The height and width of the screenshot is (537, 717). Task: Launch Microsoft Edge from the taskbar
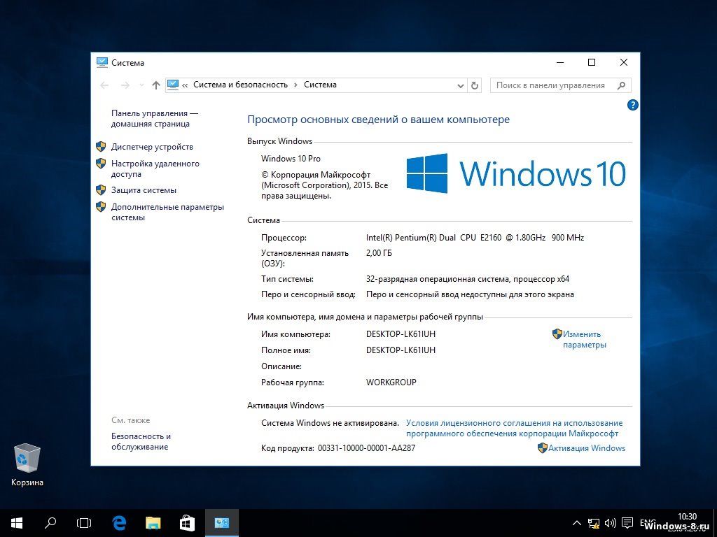click(x=119, y=523)
